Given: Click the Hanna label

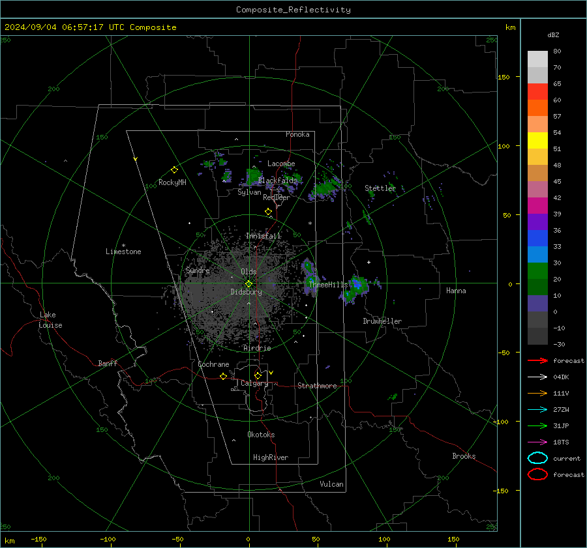Looking at the screenshot, I should pos(456,291).
